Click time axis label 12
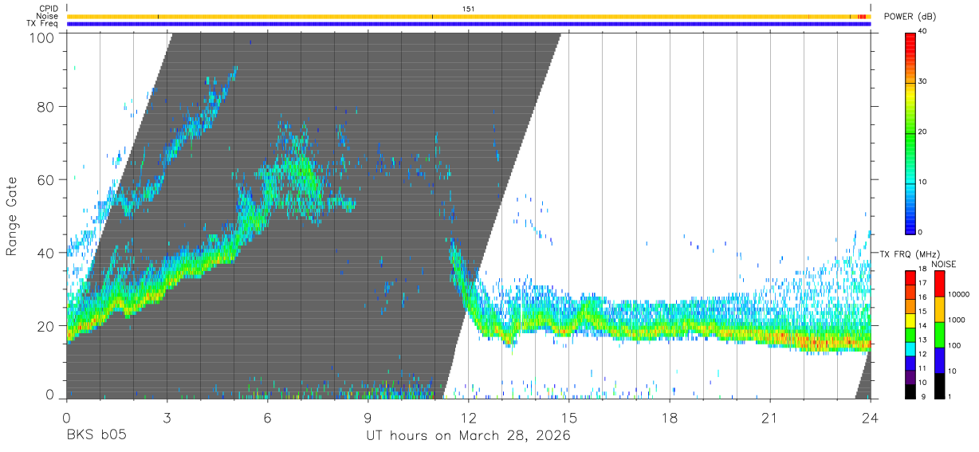The height and width of the screenshot is (452, 979). (x=469, y=418)
